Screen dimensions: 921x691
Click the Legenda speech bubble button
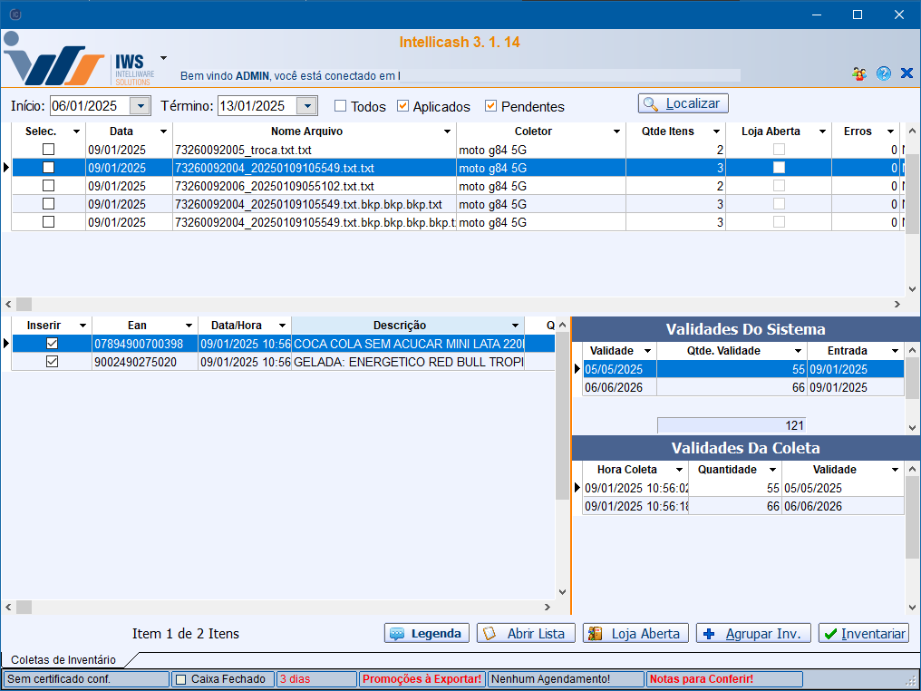tap(427, 634)
